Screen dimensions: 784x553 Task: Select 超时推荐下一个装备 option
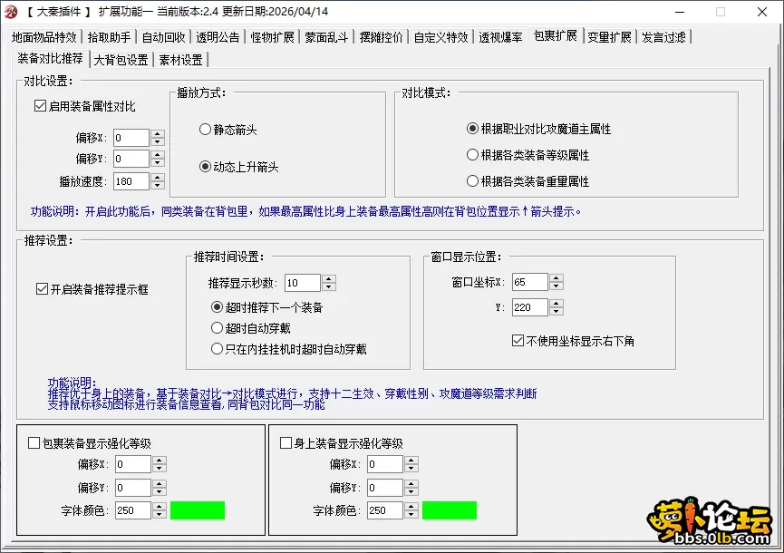(x=267, y=307)
